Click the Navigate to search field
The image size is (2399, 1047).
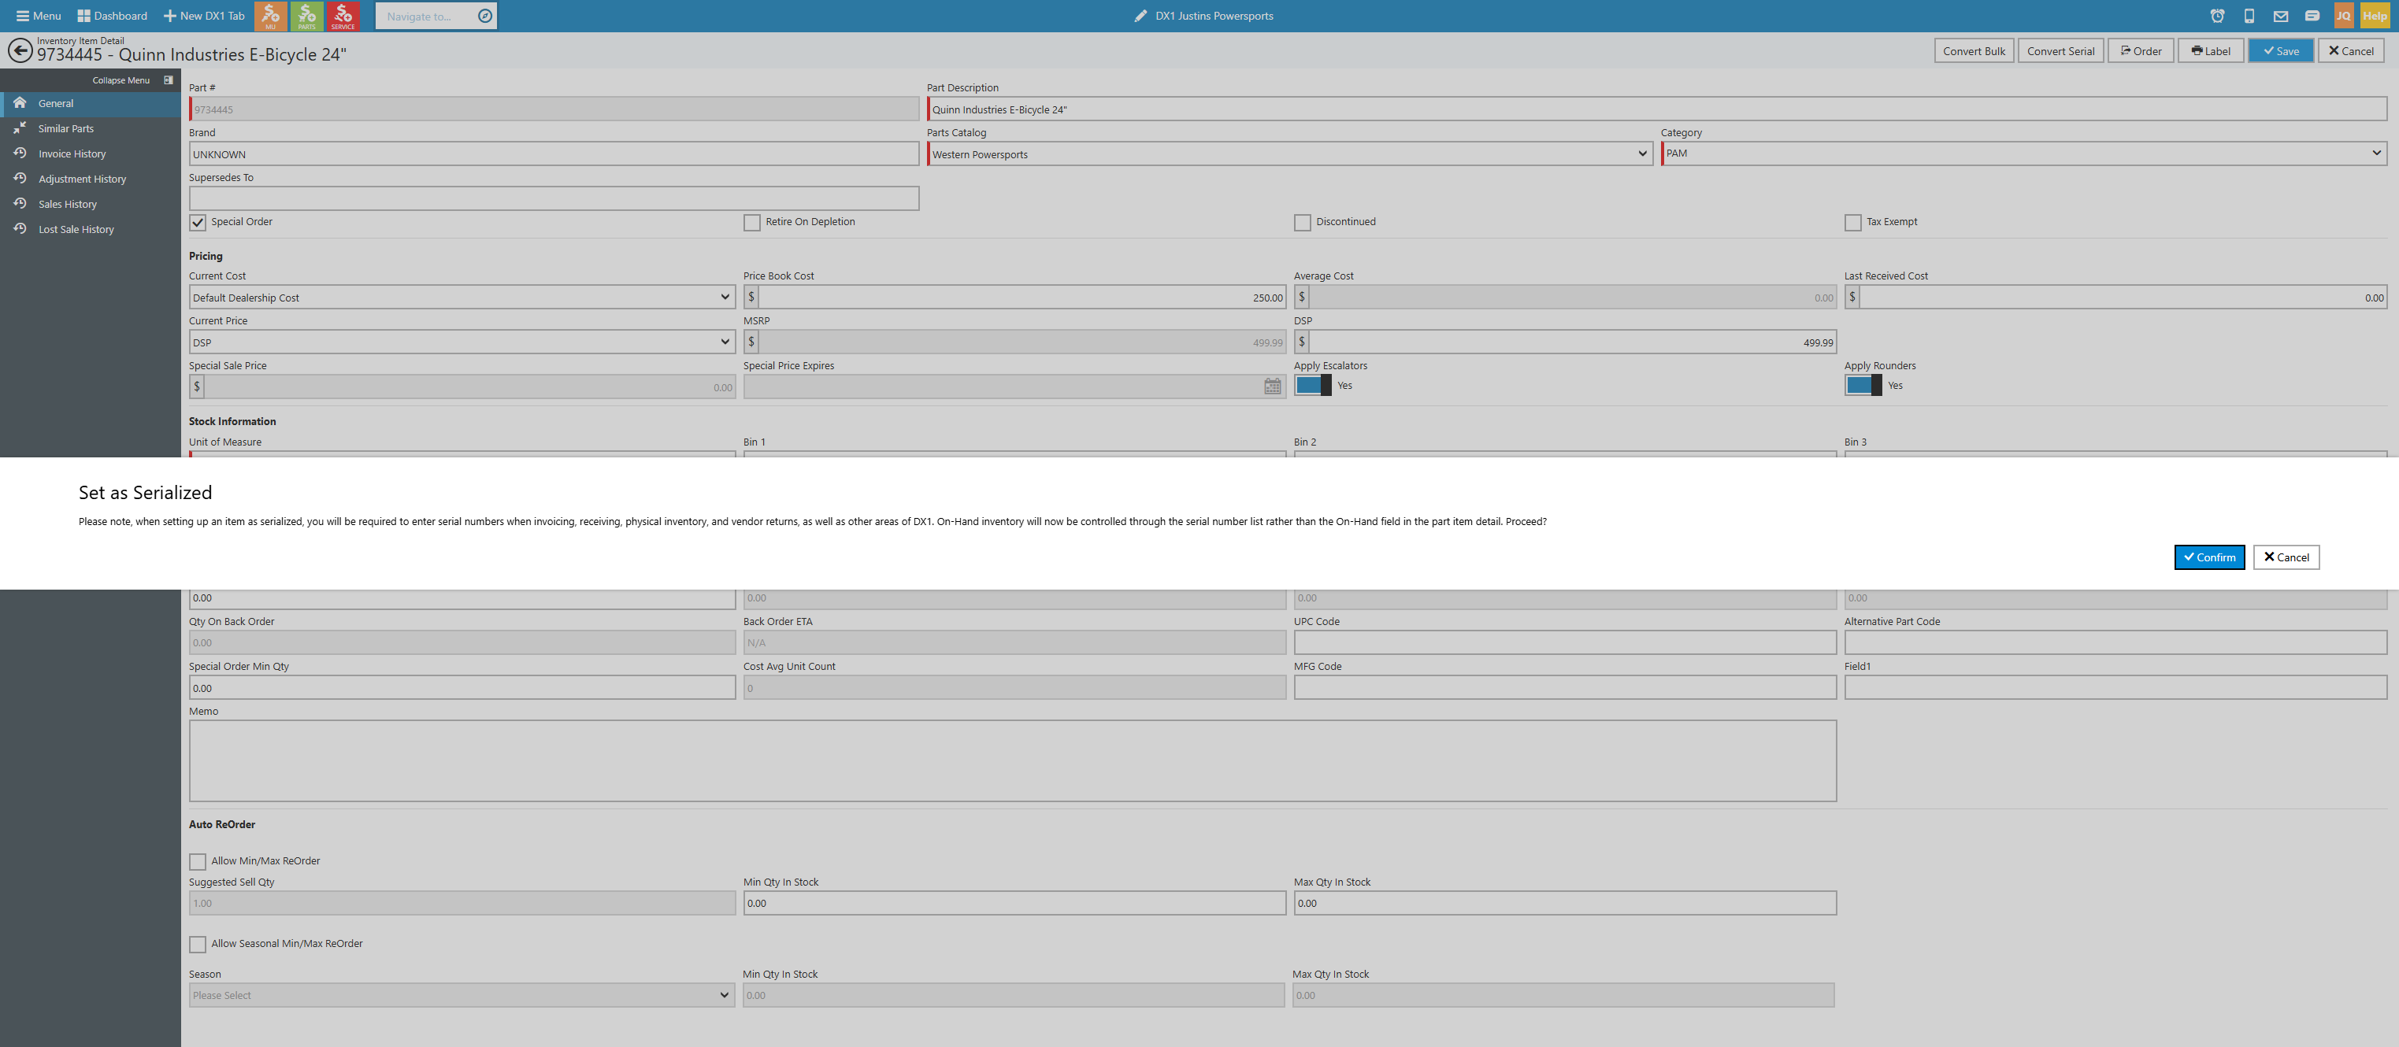coord(425,16)
